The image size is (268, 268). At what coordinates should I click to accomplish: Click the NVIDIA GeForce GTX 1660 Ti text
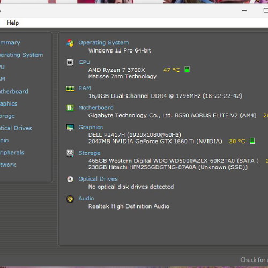155,142
